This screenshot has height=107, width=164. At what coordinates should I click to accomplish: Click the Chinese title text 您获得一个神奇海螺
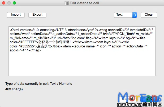54,42
